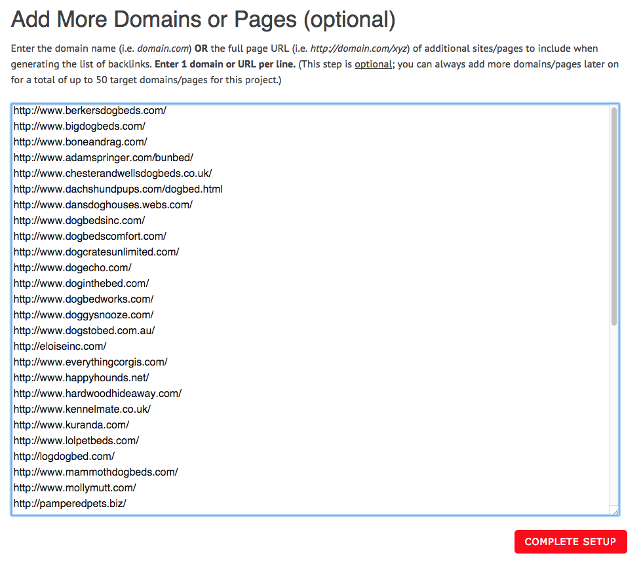Click the adamspringer.com/bunbed URL line

click(104, 158)
